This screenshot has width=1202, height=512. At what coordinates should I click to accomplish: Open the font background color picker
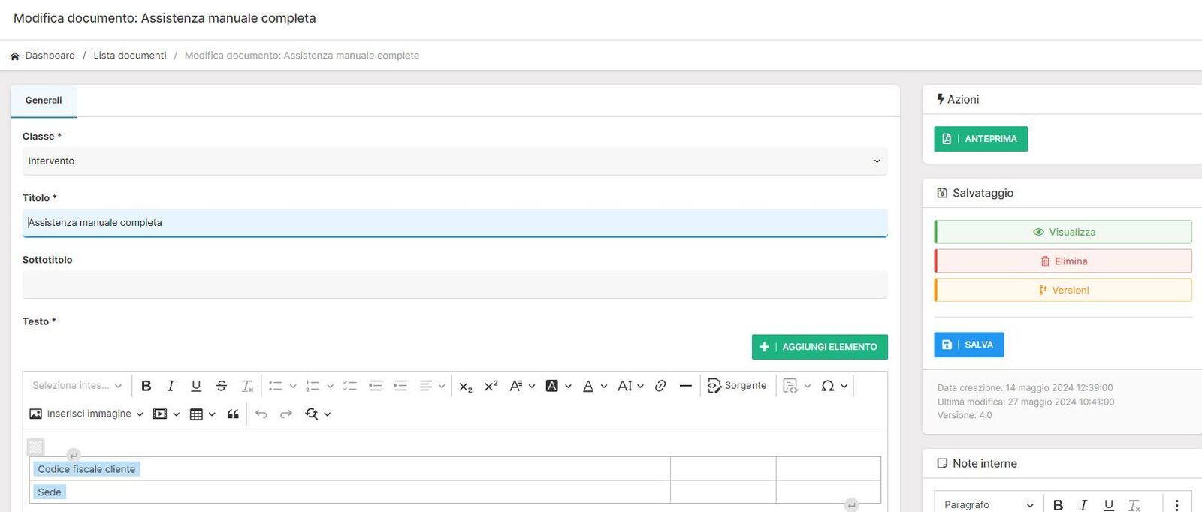557,386
